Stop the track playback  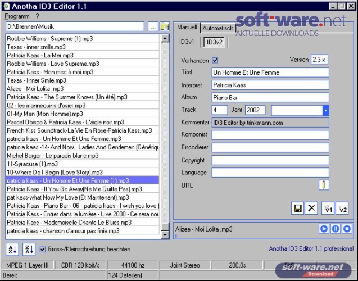(x=347, y=229)
